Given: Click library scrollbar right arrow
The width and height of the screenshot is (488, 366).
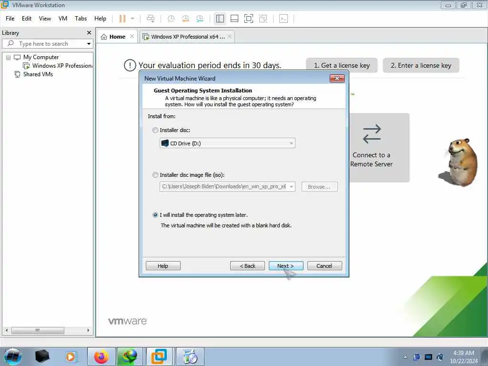Looking at the screenshot, I should click(88, 331).
